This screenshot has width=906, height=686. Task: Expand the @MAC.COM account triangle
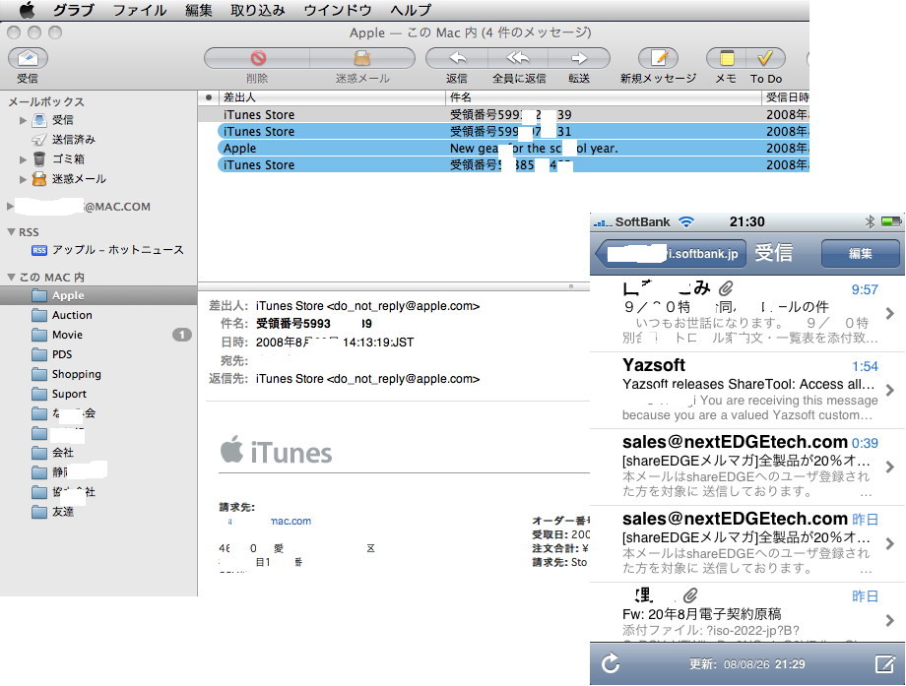[10, 206]
